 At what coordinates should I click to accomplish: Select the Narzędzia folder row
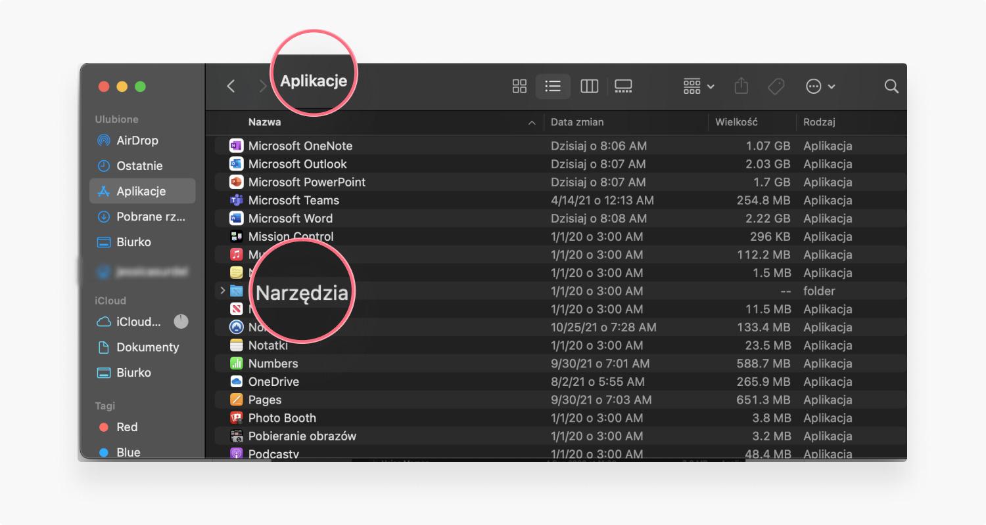click(561, 291)
